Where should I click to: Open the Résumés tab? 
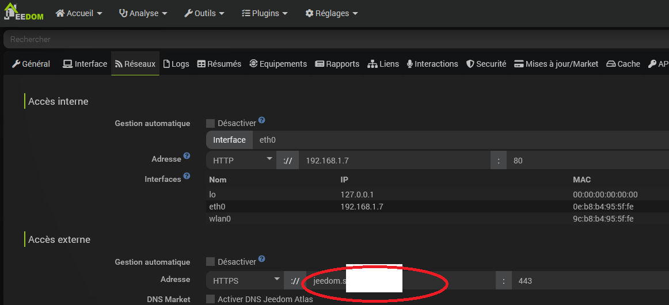(x=219, y=64)
